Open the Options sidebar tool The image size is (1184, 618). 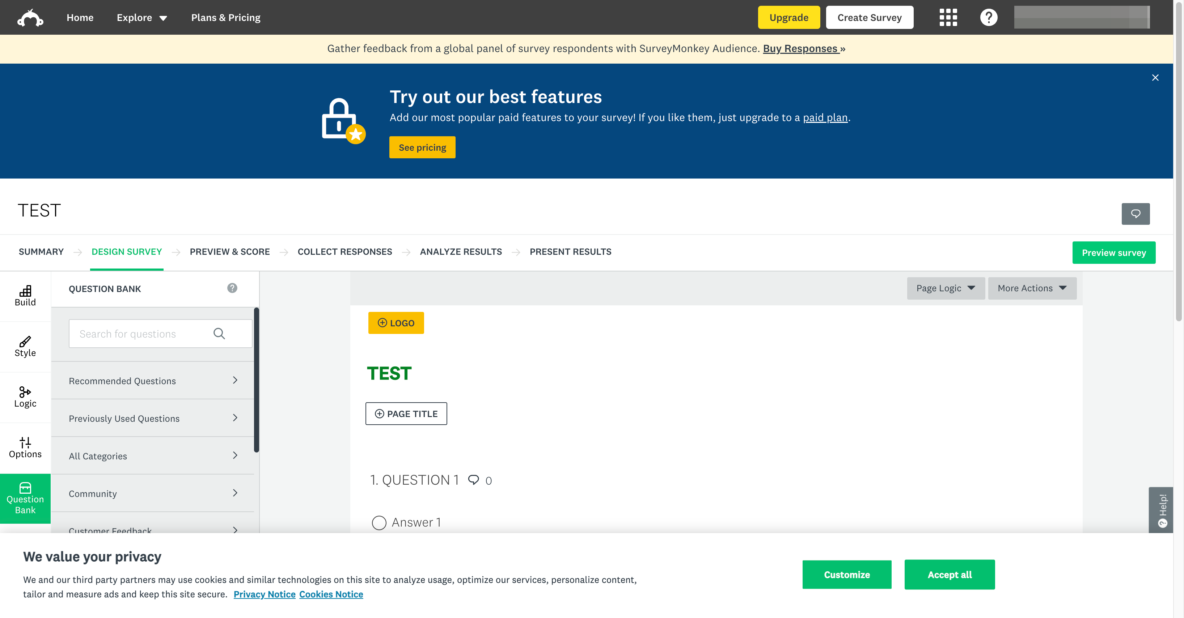(25, 448)
